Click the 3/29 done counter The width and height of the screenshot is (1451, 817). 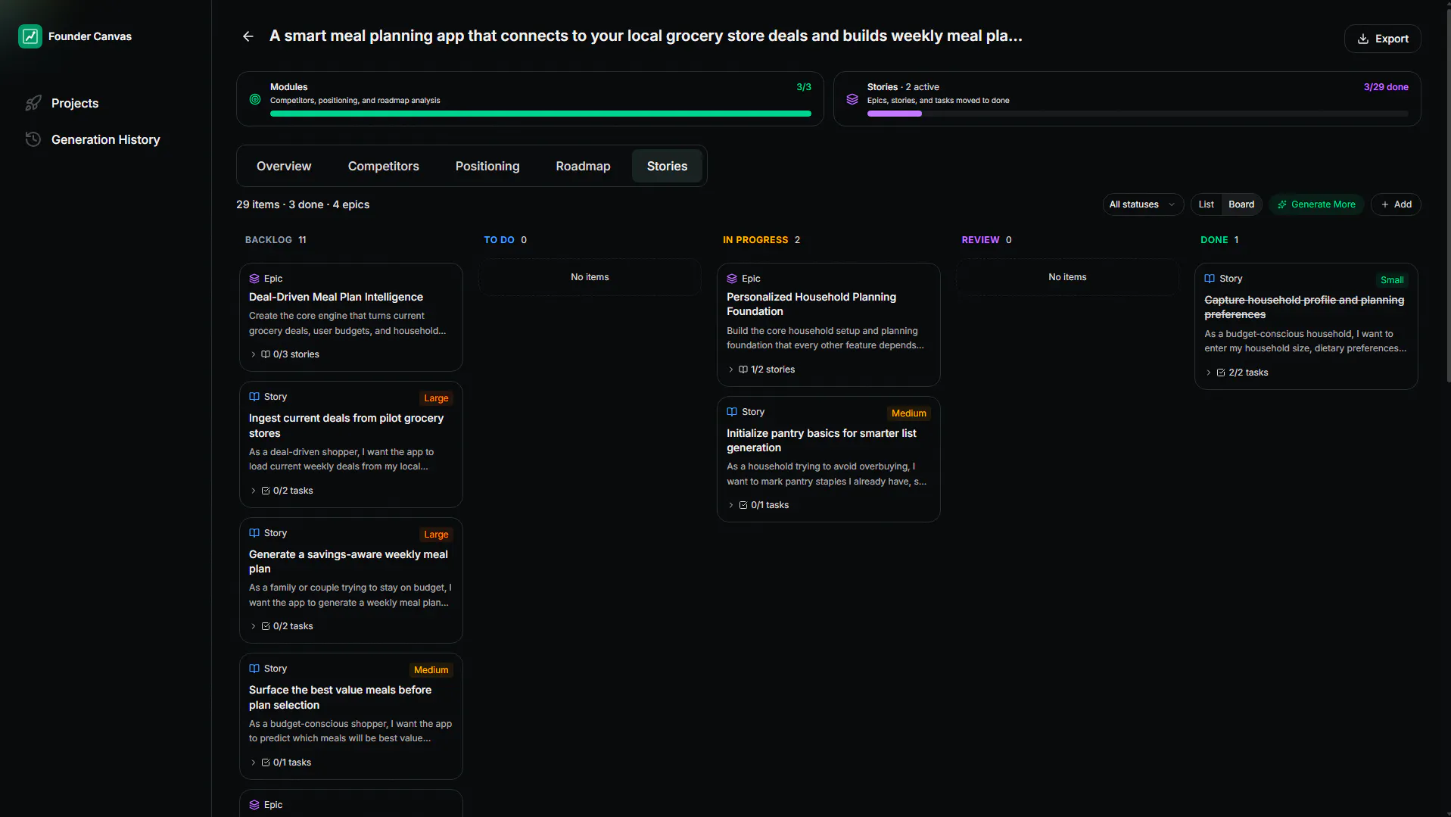click(1386, 87)
